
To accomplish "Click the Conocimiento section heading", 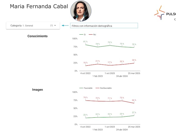I will [37, 36].
